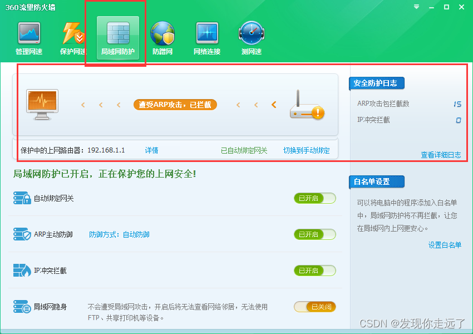Screen dimensions: 473x334
Task: Toggle the ARP主动防御 switch
Action: tap(314, 234)
